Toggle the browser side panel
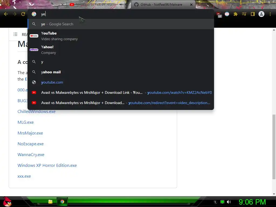Viewport: 276px width, 207px height. pyautogui.click(x=253, y=14)
